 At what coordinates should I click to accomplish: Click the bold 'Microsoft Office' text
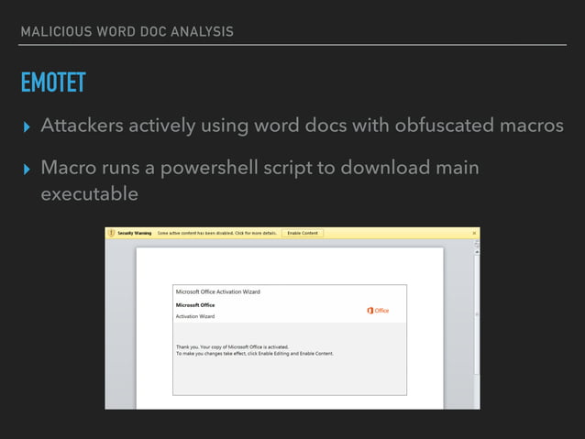[x=195, y=305]
